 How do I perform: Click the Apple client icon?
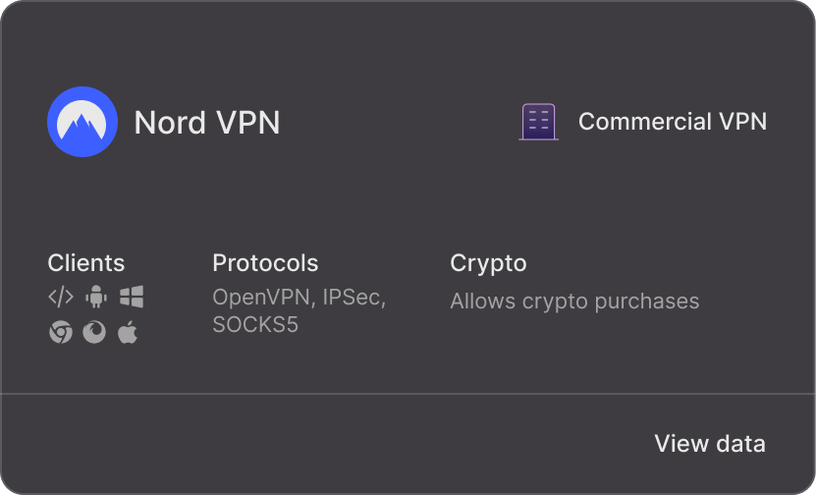tap(128, 332)
